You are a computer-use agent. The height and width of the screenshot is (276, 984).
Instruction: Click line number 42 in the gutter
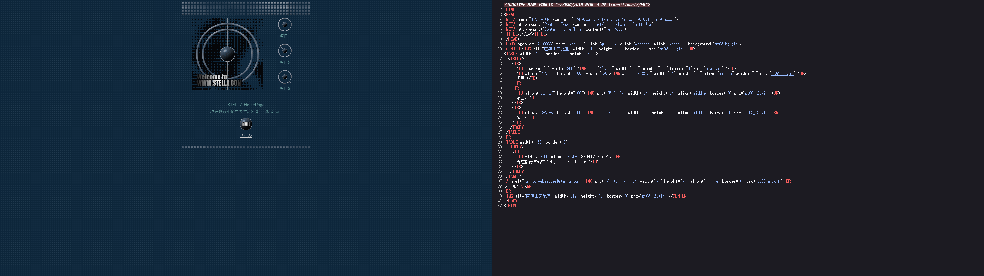tap(500, 206)
